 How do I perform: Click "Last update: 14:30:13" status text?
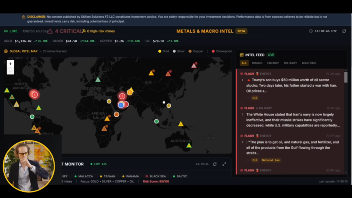tap(333, 181)
